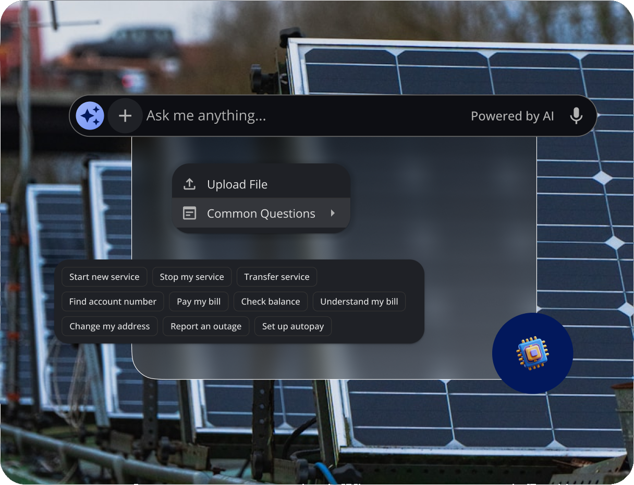This screenshot has height=485, width=634.
Task: Choose the Start new service suggestion
Action: pyautogui.click(x=104, y=277)
